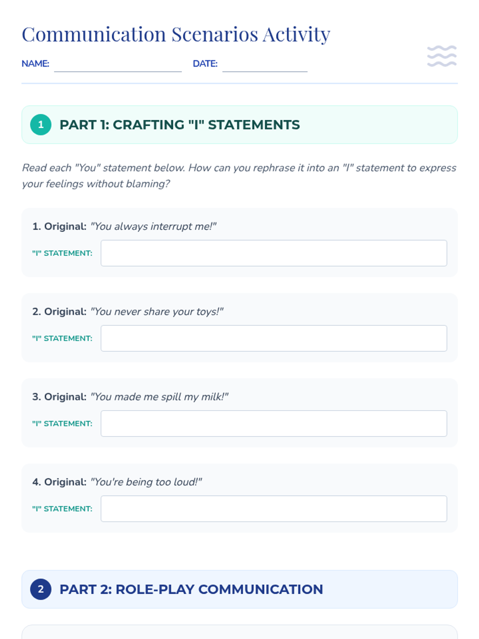Click the teal number 1 badge
Image resolution: width=479 pixels, height=639 pixels.
(x=41, y=125)
